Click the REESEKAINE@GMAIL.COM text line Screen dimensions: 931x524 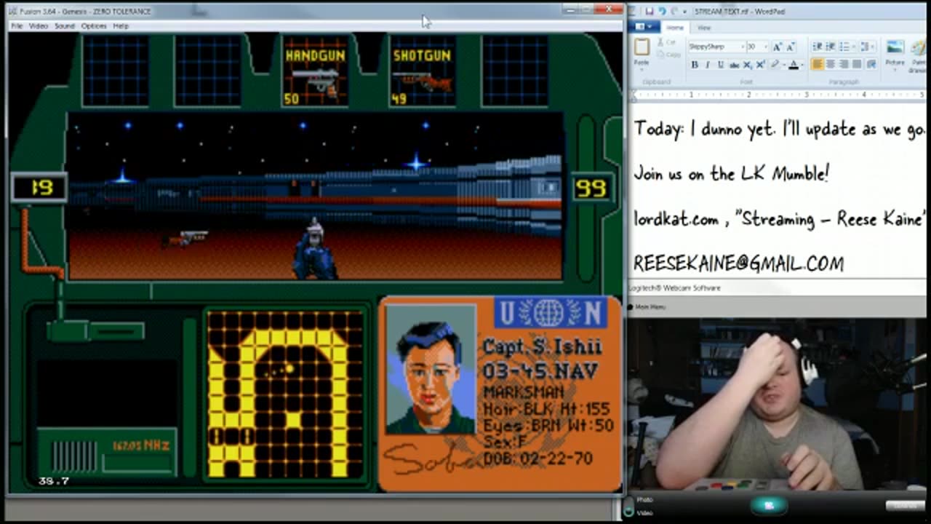click(739, 263)
